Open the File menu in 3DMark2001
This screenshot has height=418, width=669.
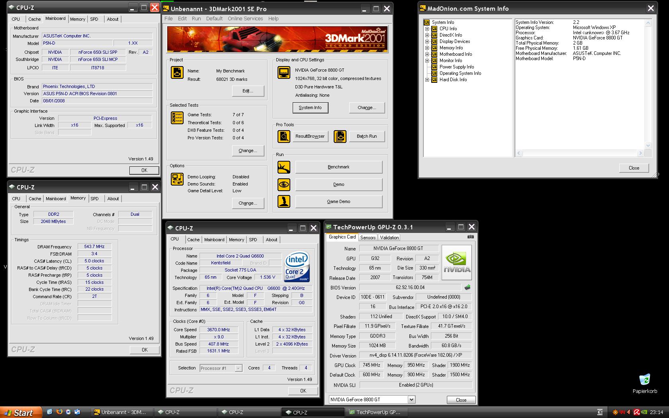click(168, 18)
